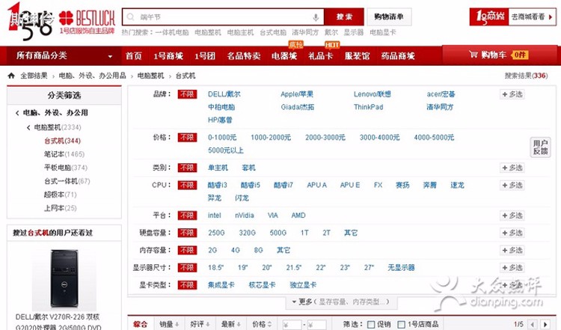Open 礼品卡 navigation item
The width and height of the screenshot is (561, 330).
(321, 56)
